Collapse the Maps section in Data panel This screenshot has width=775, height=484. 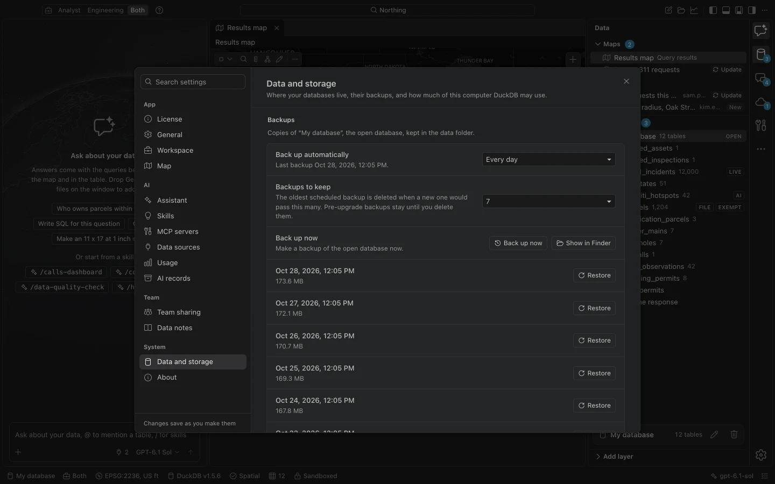point(598,44)
